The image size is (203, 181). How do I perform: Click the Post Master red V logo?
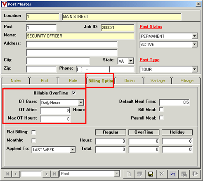tap(4, 4)
